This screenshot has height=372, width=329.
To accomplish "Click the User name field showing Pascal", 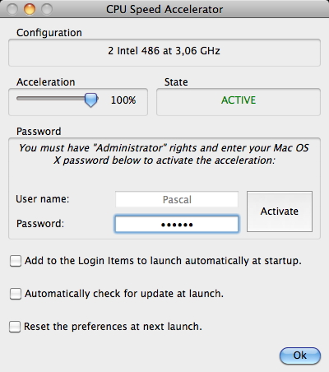I will tap(177, 199).
